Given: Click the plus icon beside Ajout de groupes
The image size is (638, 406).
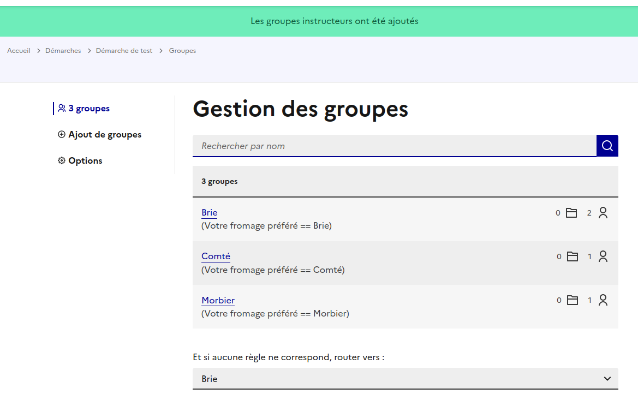Looking at the screenshot, I should click(x=62, y=134).
